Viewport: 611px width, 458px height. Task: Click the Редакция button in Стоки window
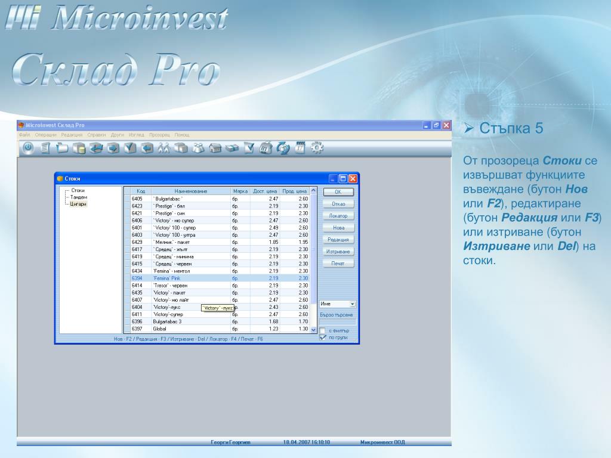coord(338,240)
